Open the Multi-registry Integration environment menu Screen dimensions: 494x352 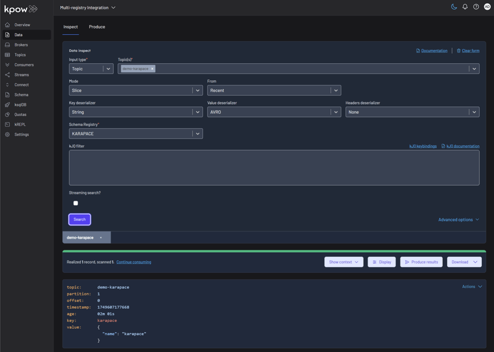88,7
